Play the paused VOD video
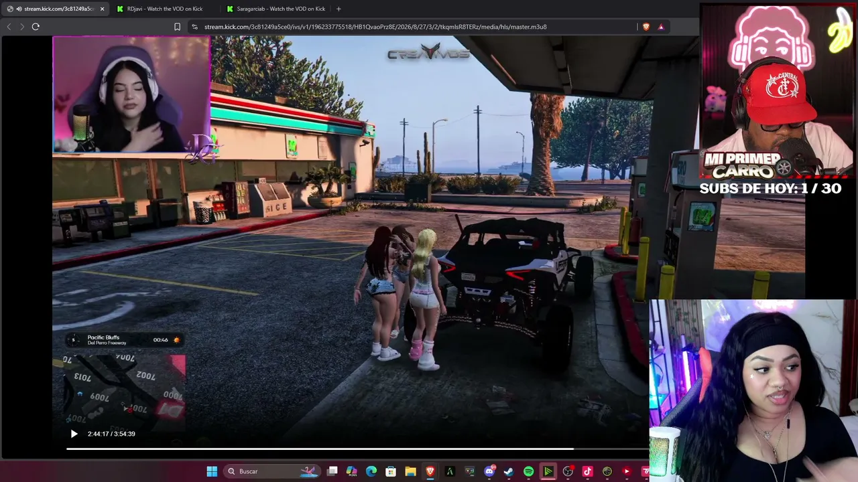The image size is (858, 482). [x=74, y=434]
